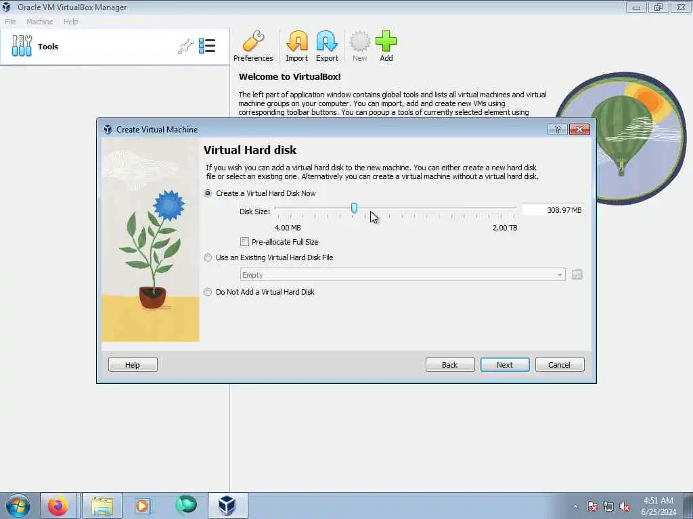Open the Tools list menu icon

[207, 46]
